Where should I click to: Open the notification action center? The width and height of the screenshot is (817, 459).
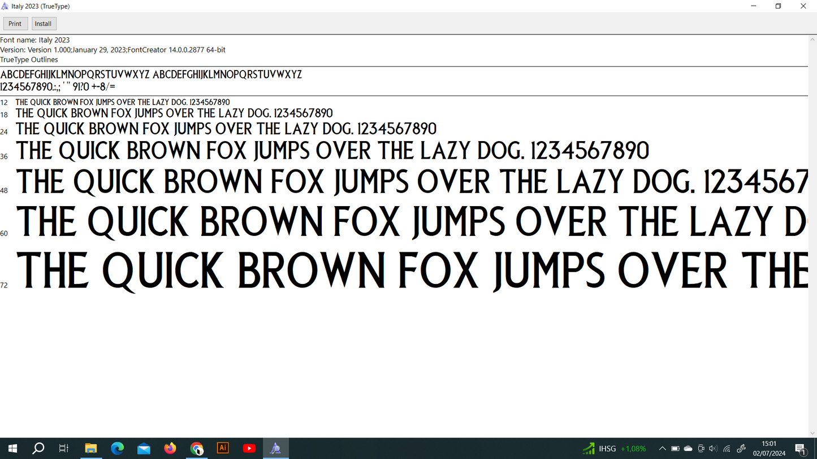coord(801,449)
